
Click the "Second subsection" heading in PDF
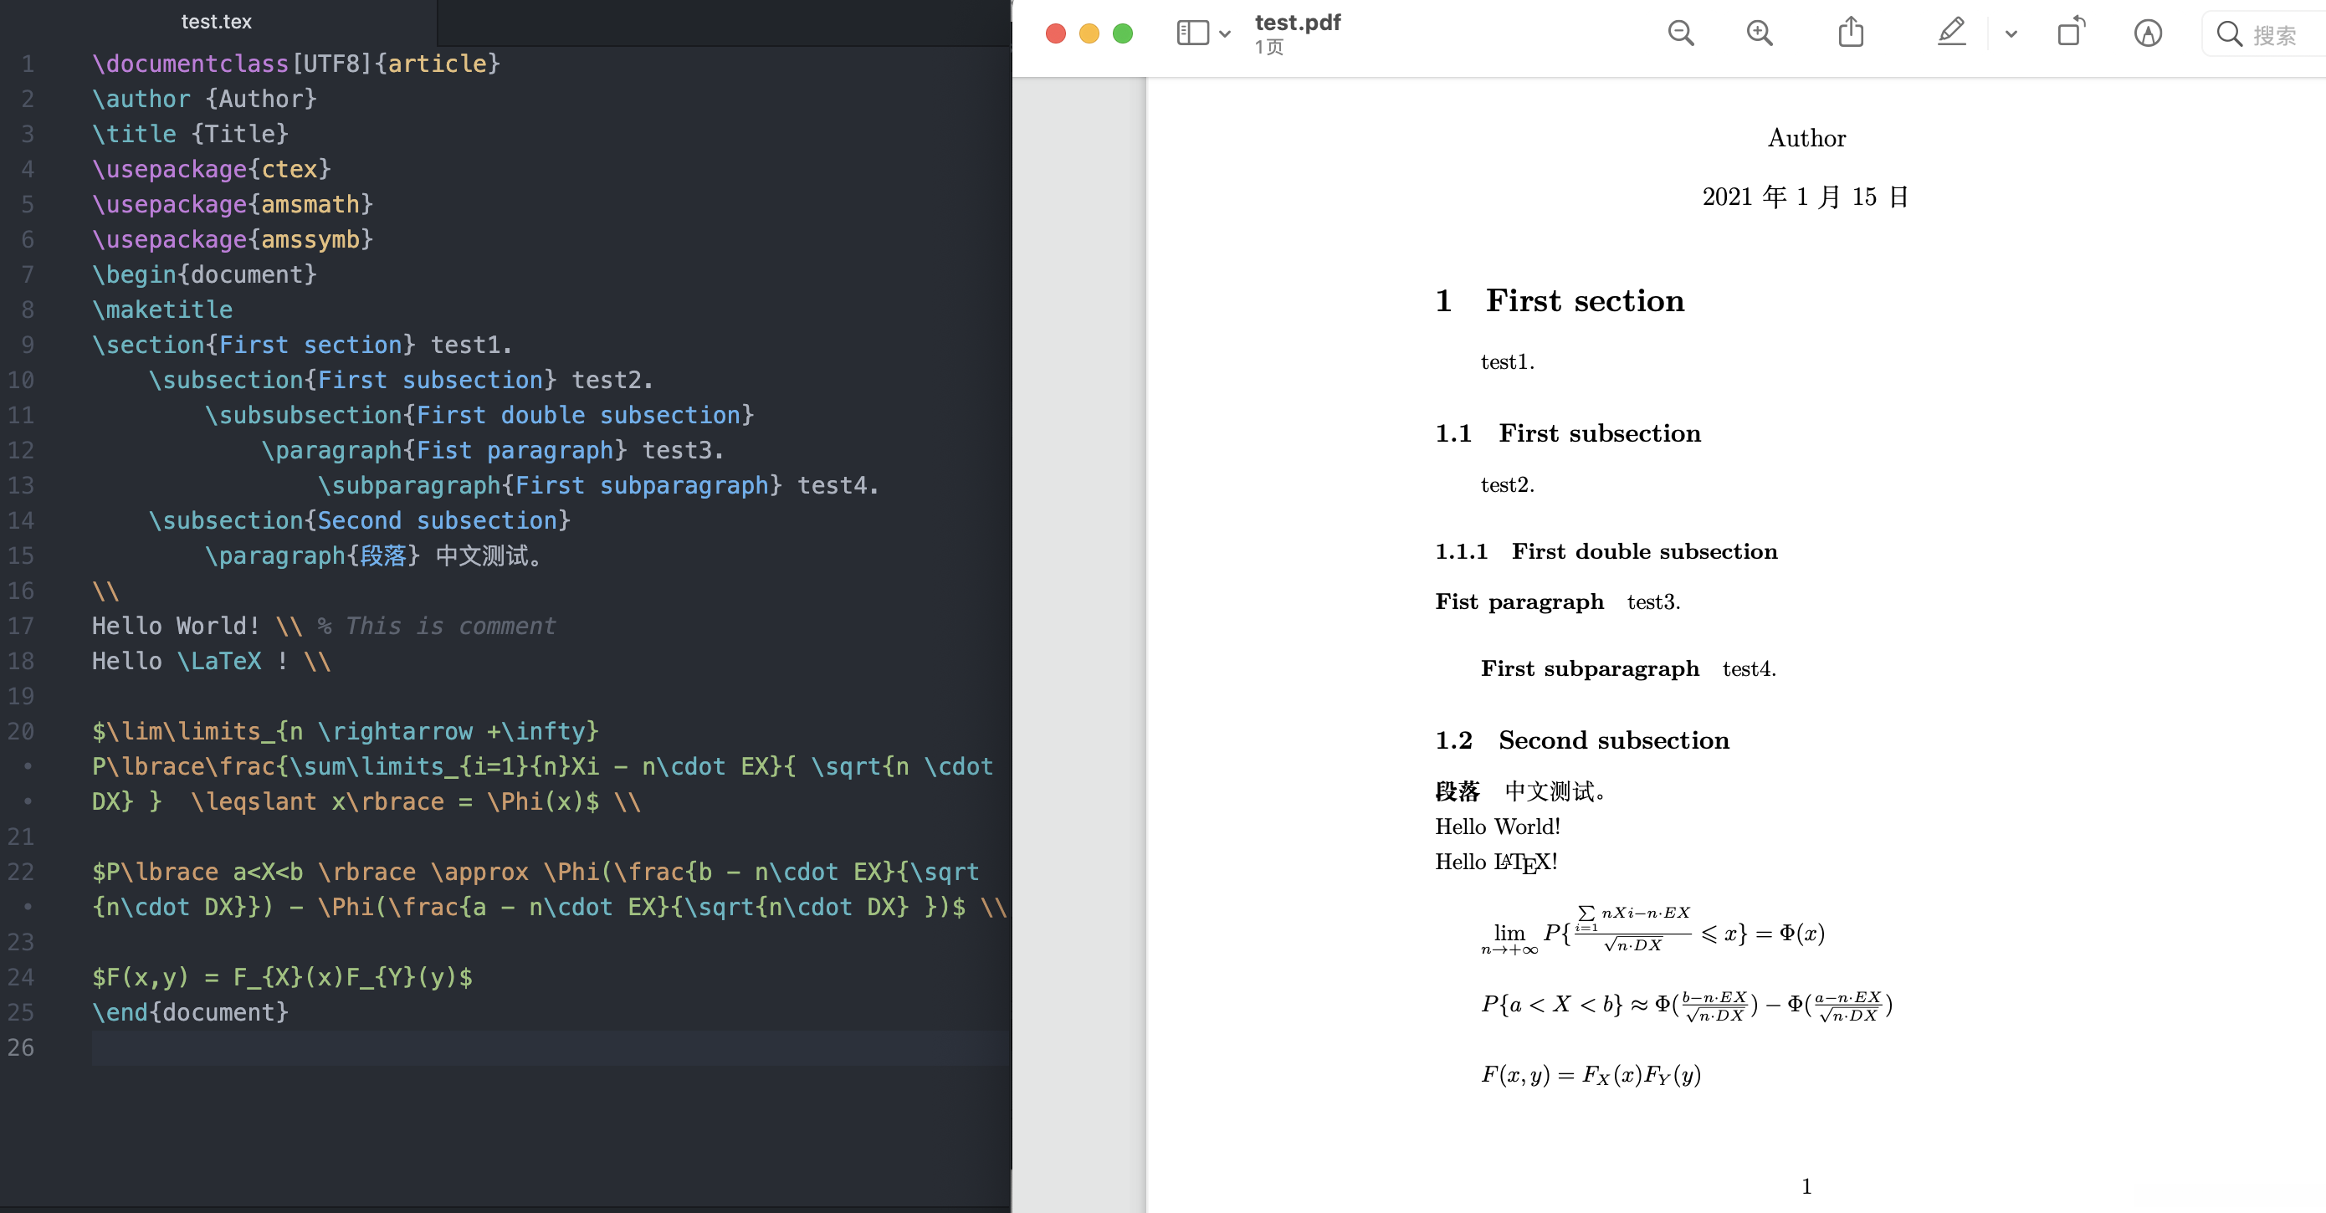1614,740
